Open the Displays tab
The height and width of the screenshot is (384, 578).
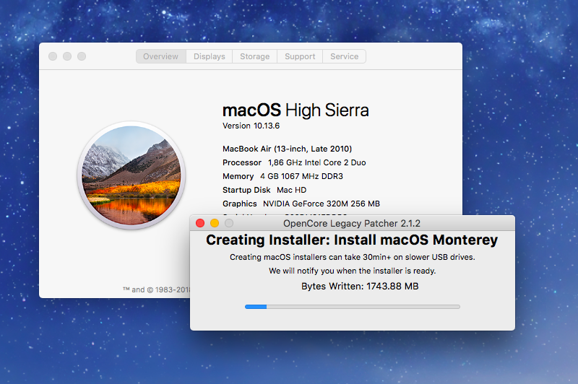pos(209,56)
